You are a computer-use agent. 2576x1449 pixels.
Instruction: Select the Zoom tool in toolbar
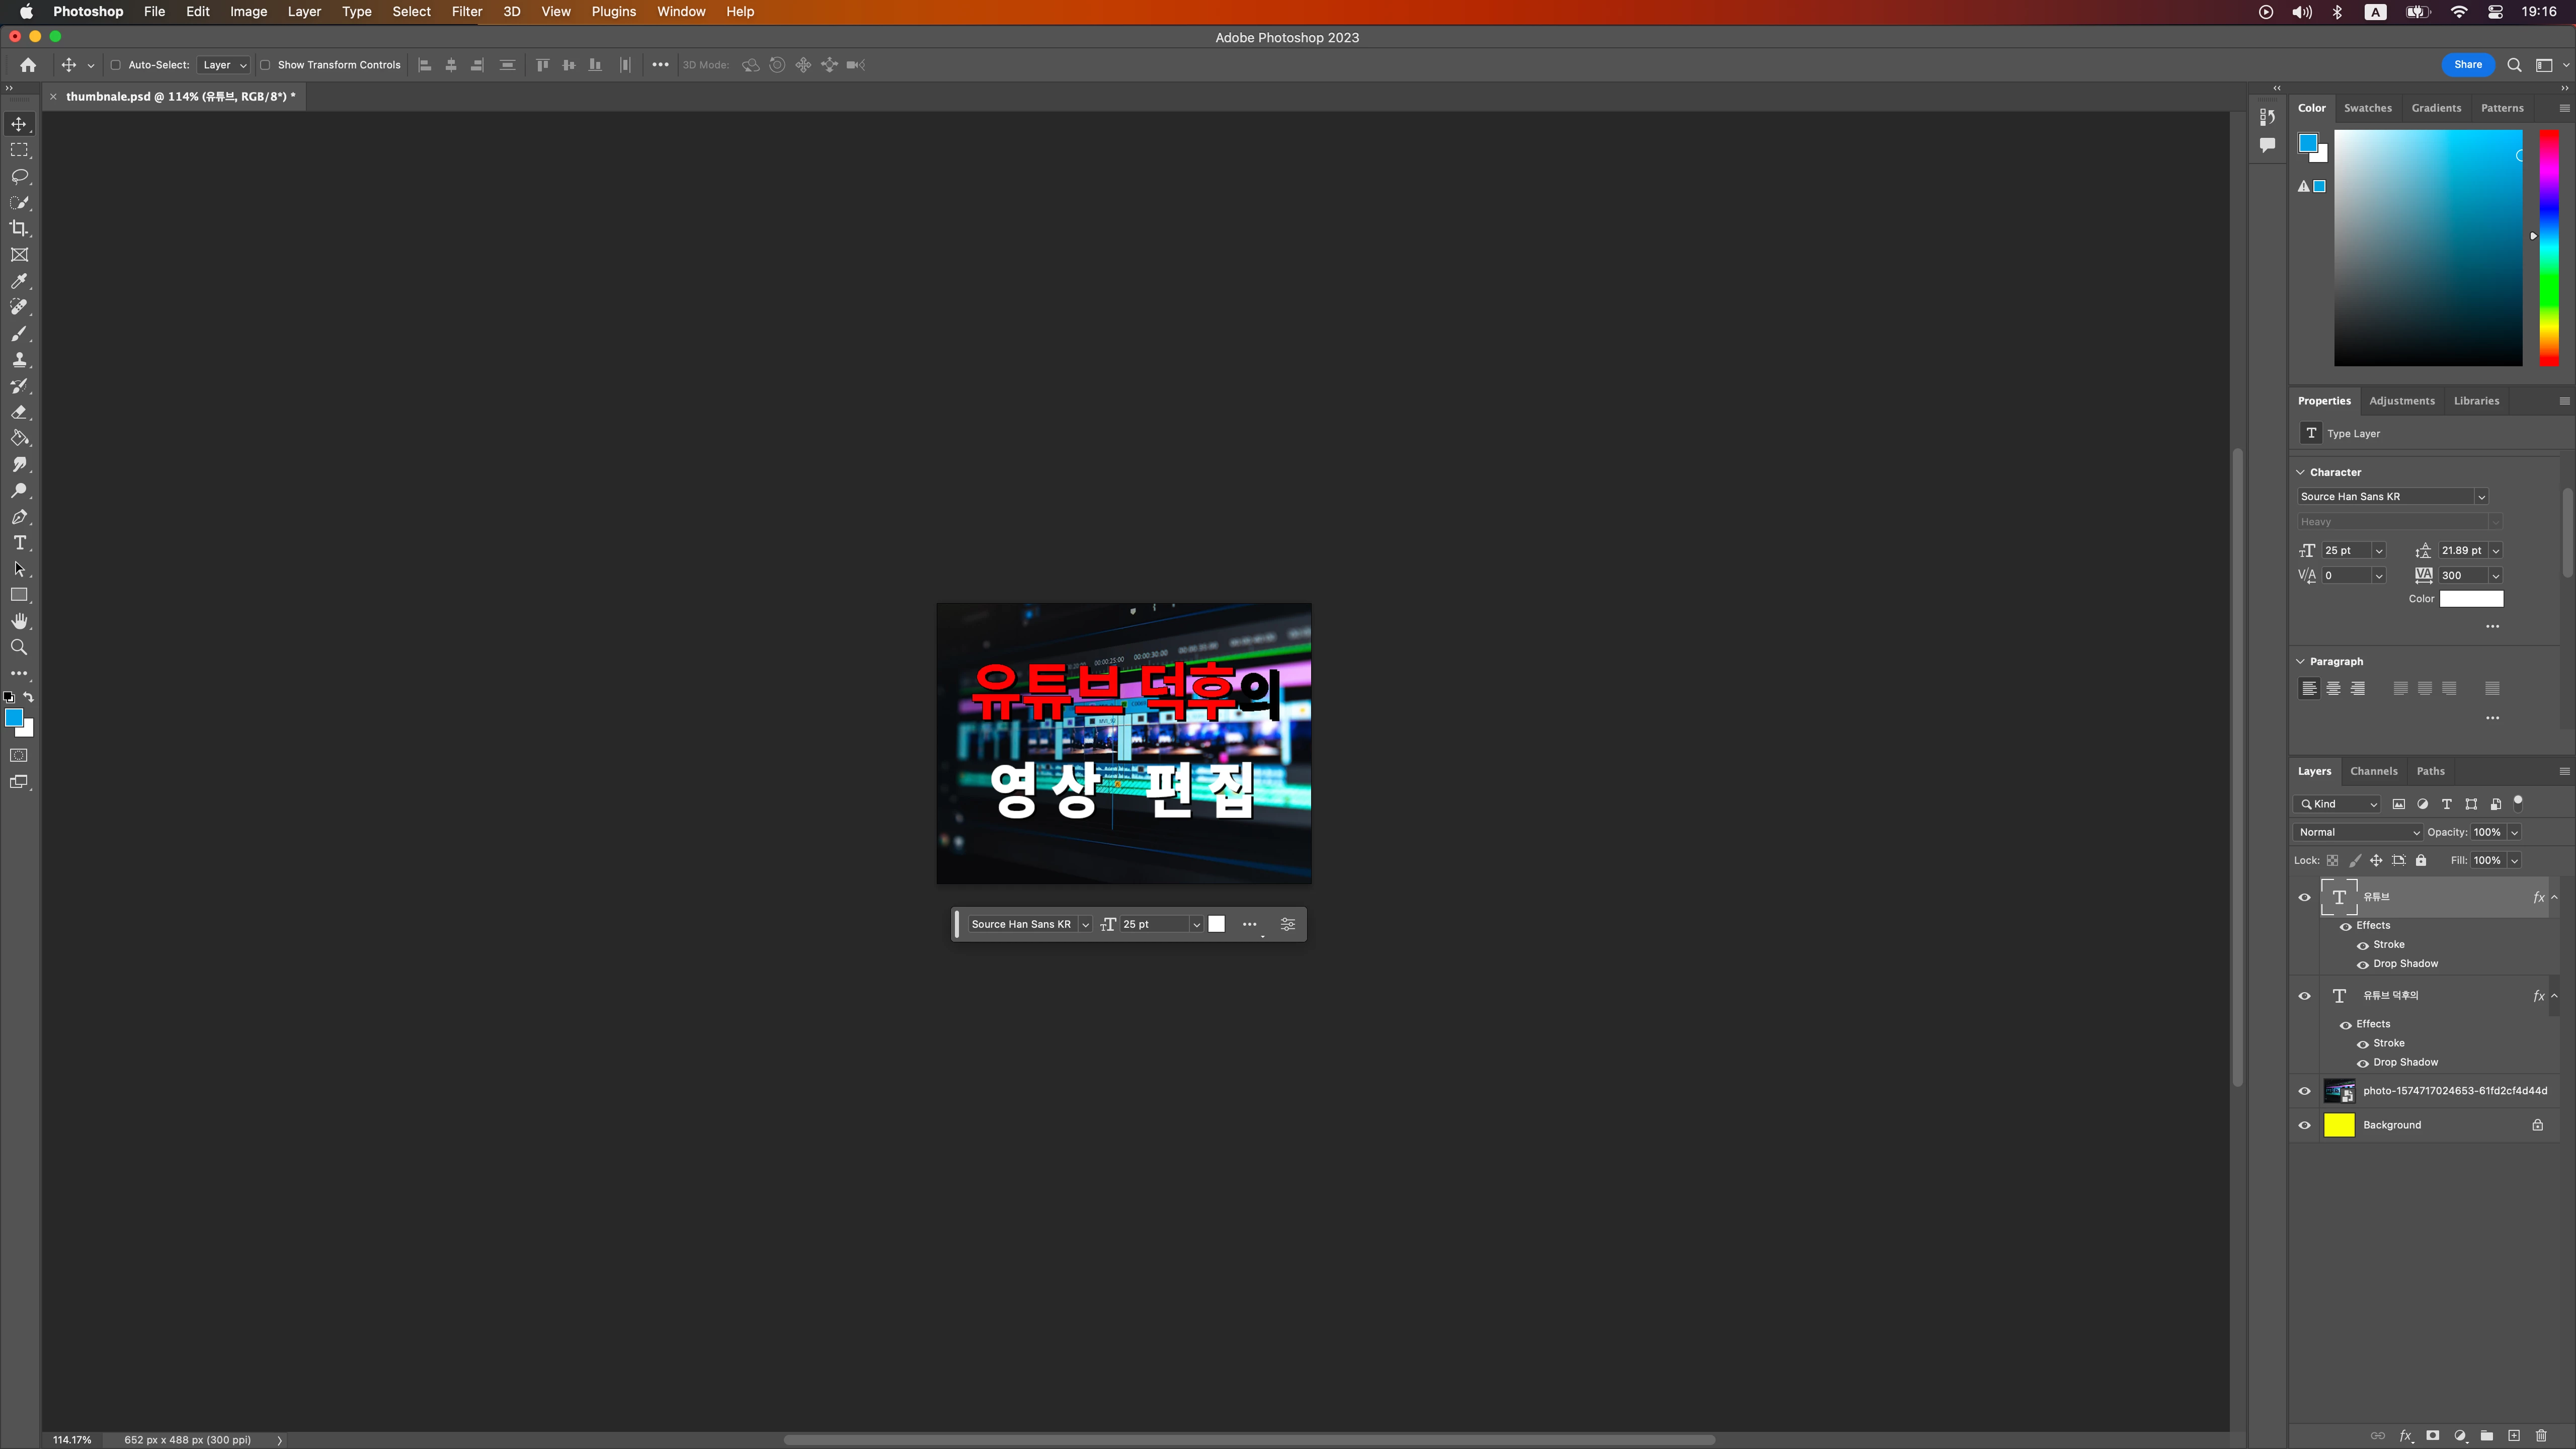19,648
